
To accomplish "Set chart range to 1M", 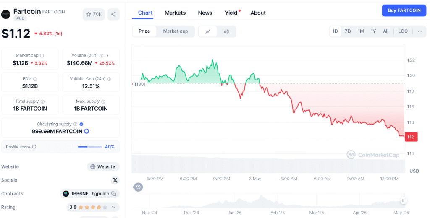I will pos(361,31).
